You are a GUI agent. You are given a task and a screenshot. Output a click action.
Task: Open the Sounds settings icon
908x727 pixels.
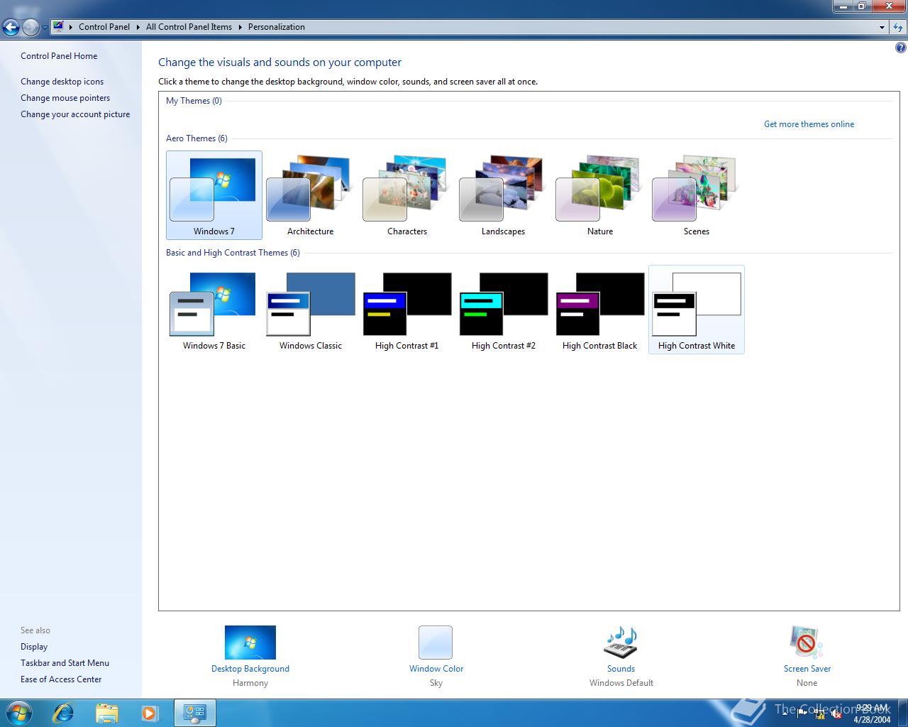tap(621, 643)
